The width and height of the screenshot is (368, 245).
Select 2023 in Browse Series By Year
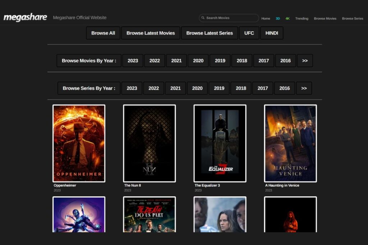click(x=132, y=88)
